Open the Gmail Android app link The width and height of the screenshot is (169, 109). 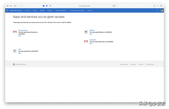(23, 30)
